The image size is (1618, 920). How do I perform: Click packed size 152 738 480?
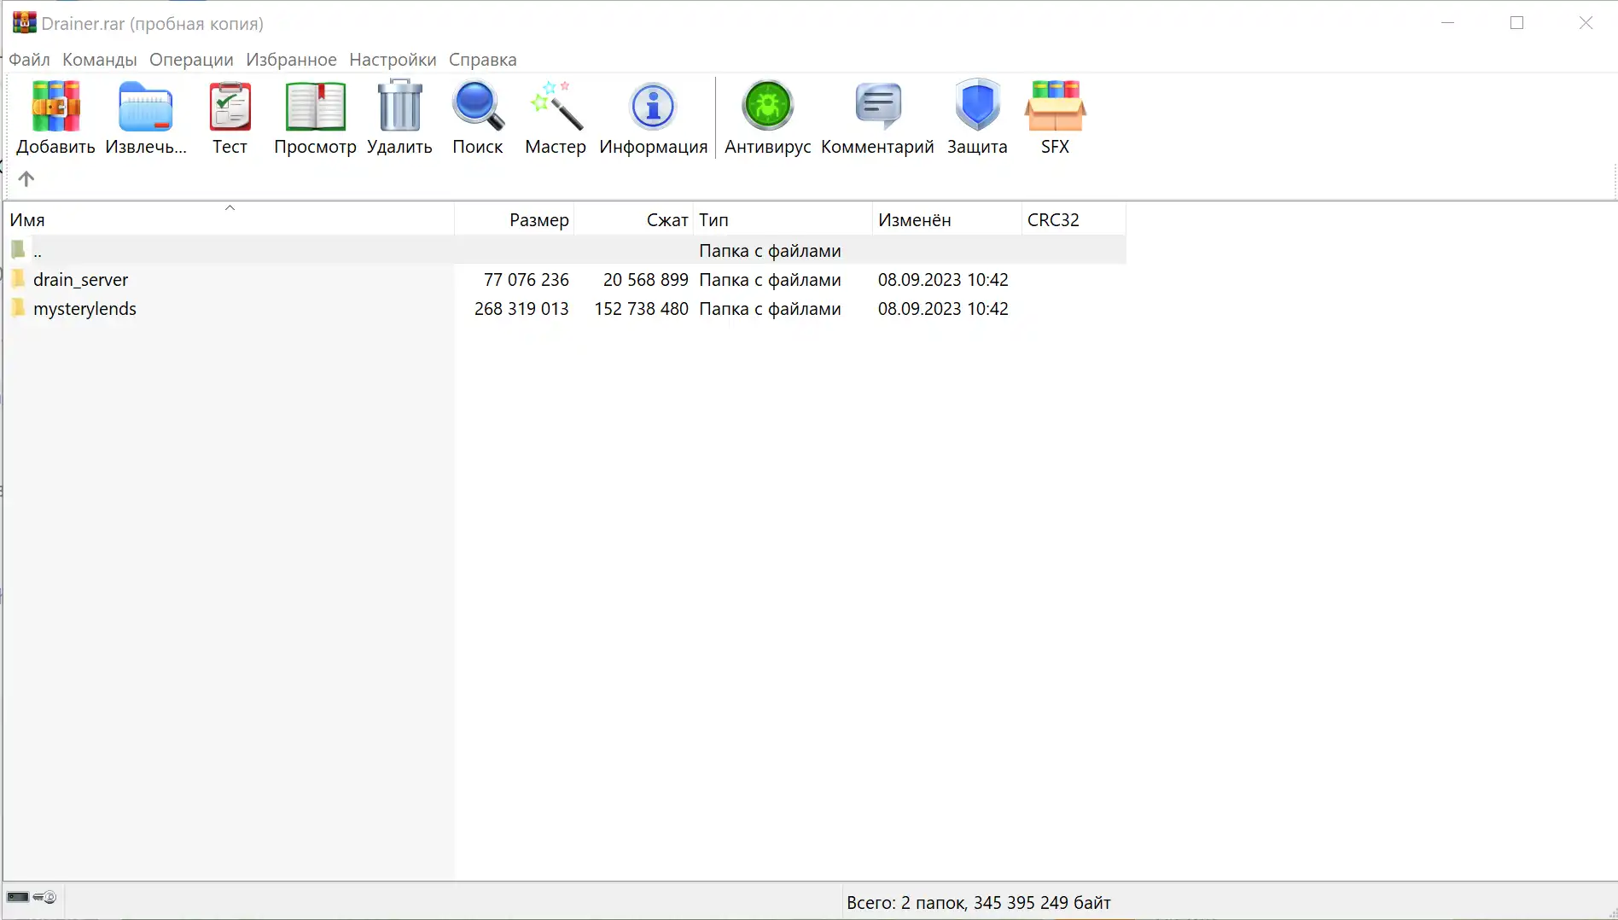click(x=641, y=309)
